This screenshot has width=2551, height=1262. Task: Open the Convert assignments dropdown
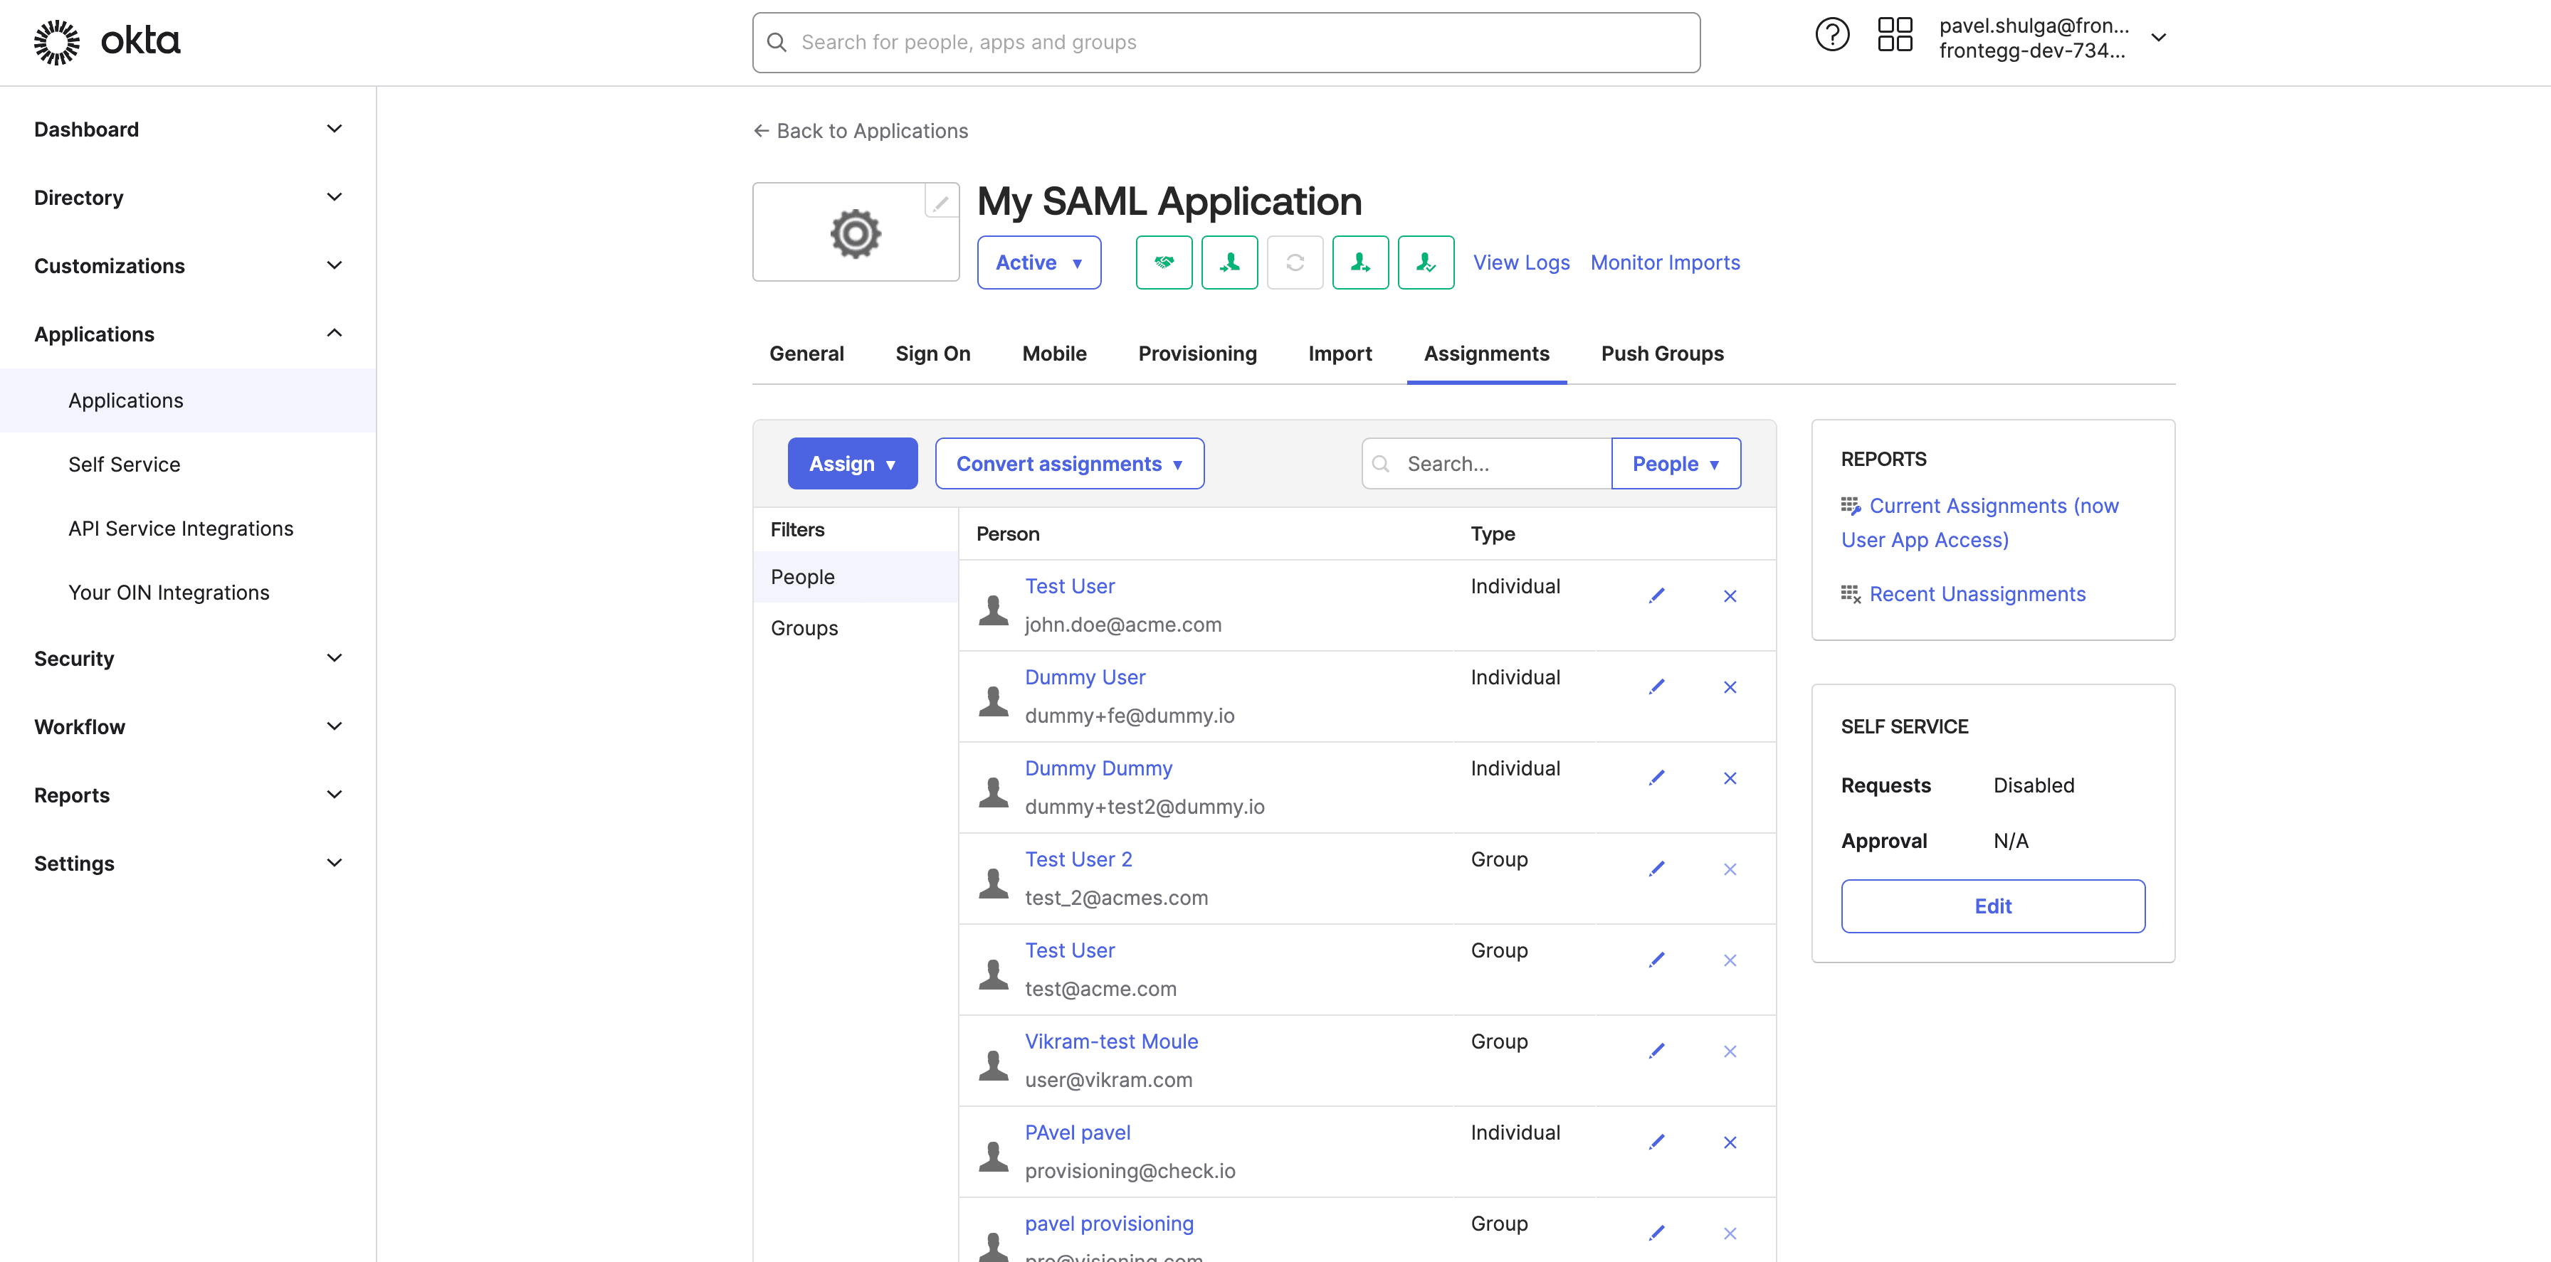pyautogui.click(x=1070, y=463)
